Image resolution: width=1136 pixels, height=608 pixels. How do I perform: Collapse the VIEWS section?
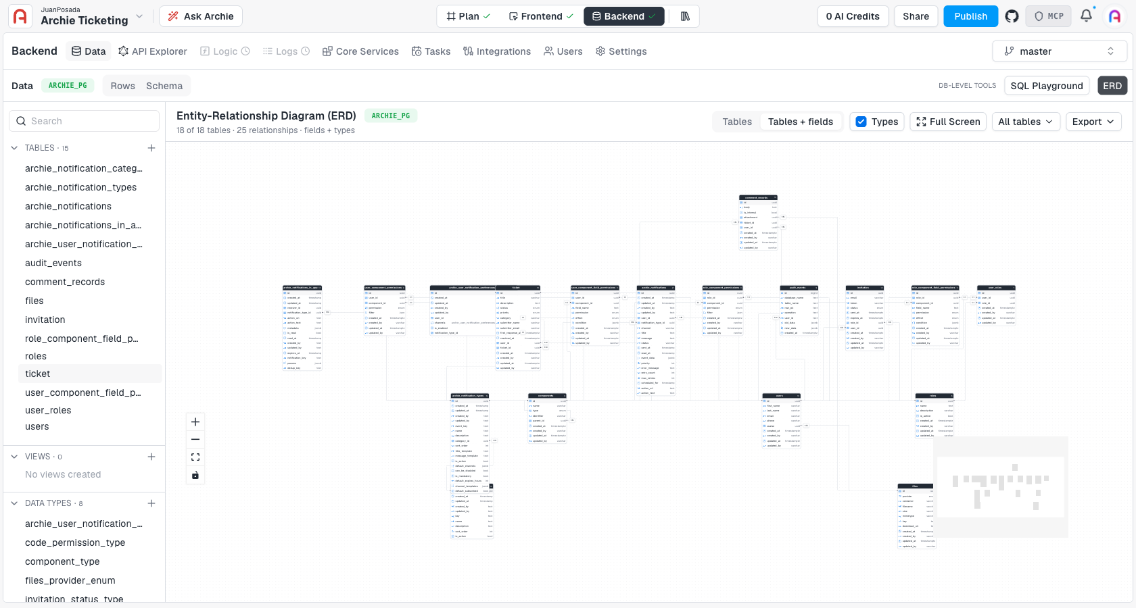14,457
